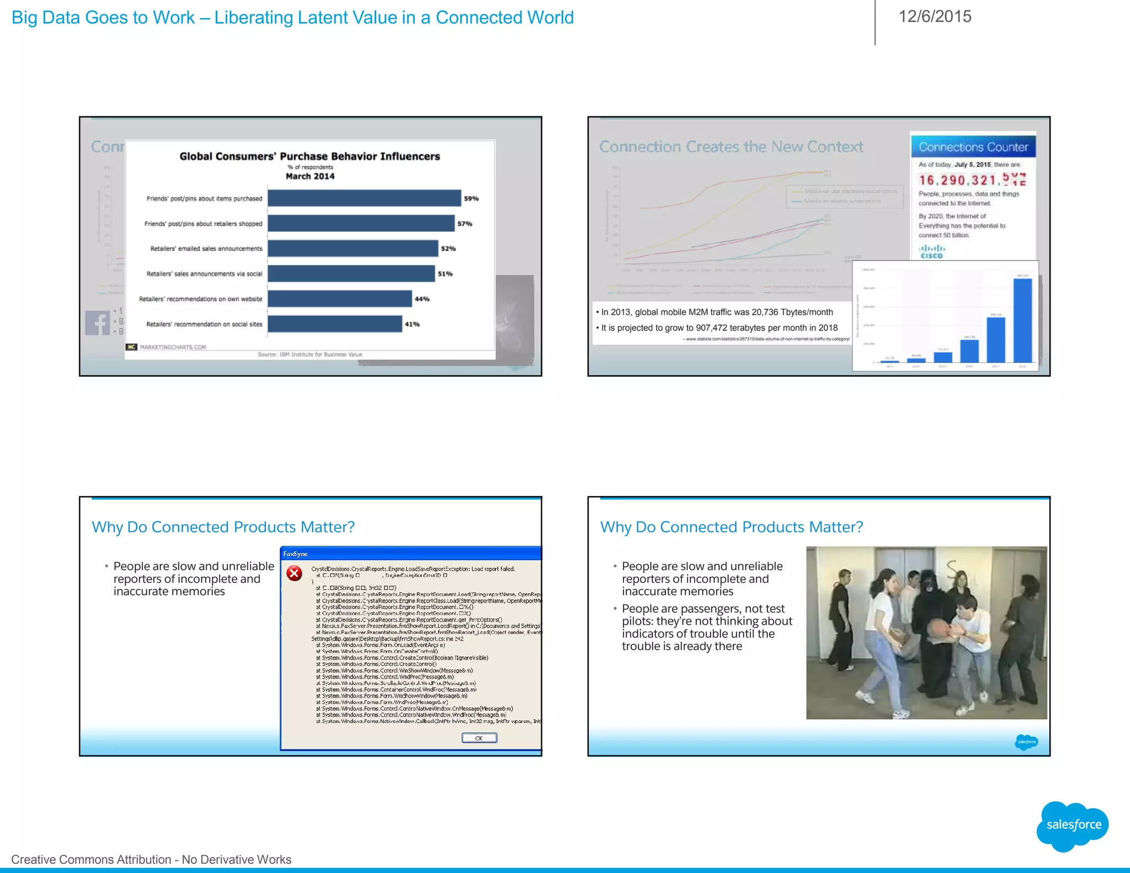Image resolution: width=1130 pixels, height=873 pixels.
Task: Click the tallest 2018 traffic bar
Action: tap(1022, 320)
